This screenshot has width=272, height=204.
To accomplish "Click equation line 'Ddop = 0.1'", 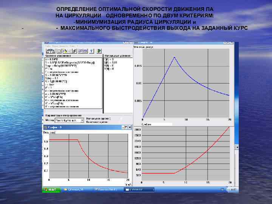I will tap(51, 78).
